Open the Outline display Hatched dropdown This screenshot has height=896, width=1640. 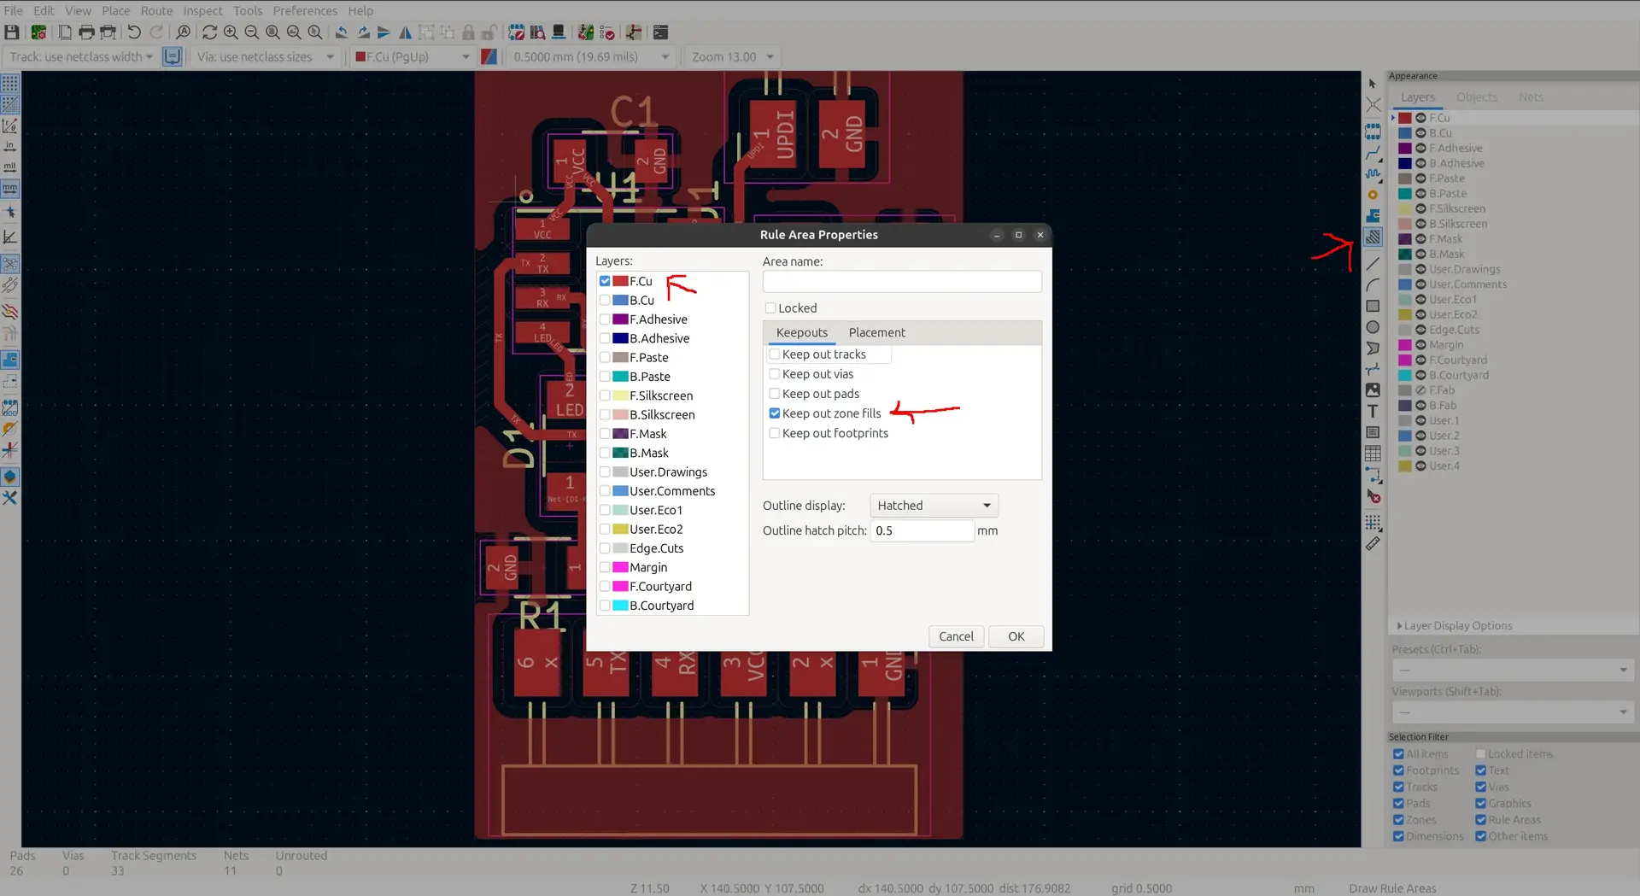click(934, 506)
